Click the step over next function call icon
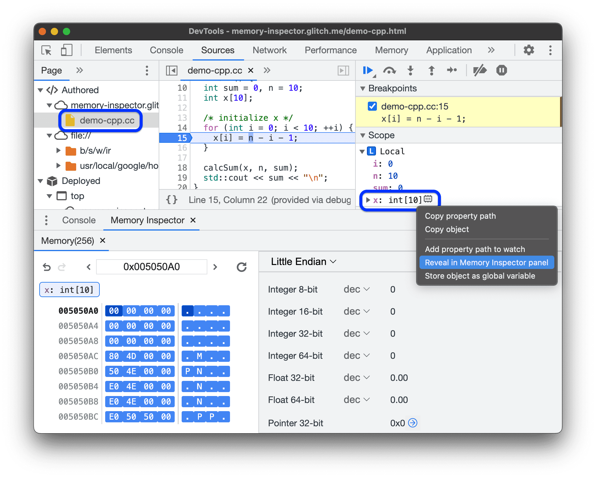This screenshot has width=596, height=478. (x=390, y=72)
